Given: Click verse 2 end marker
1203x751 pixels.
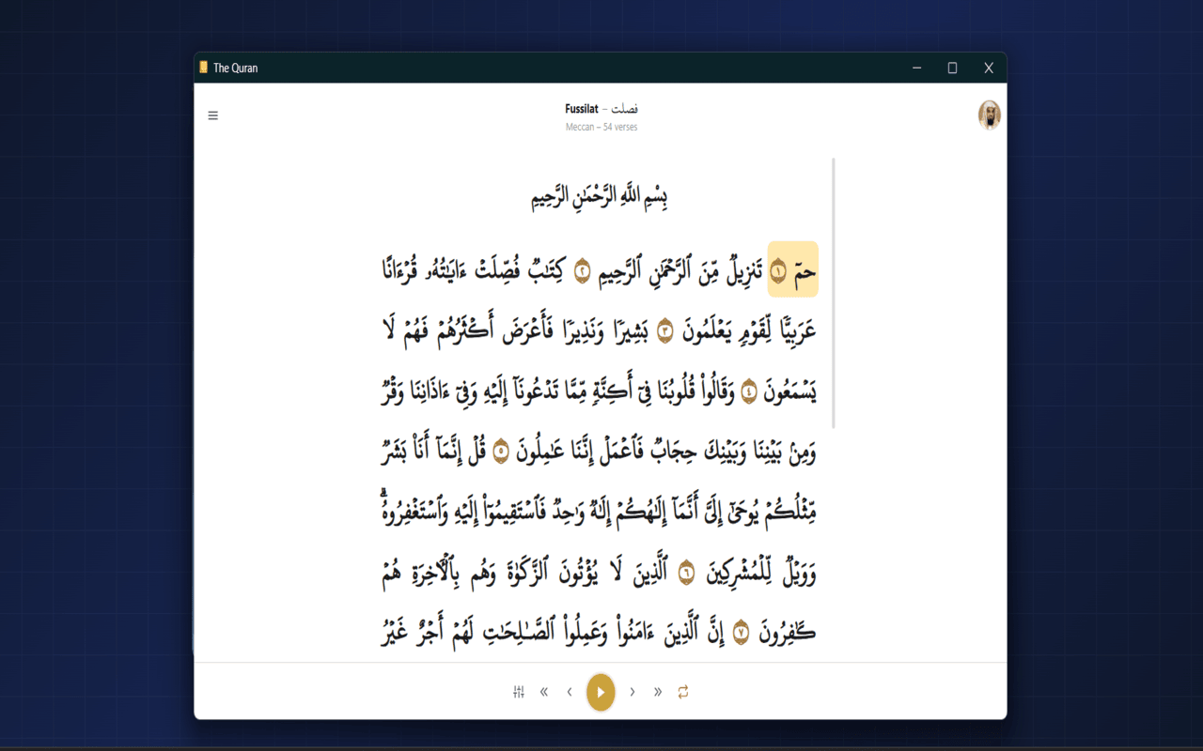Looking at the screenshot, I should point(583,271).
